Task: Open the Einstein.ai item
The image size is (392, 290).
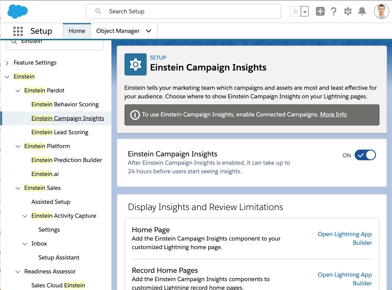Action: point(45,174)
